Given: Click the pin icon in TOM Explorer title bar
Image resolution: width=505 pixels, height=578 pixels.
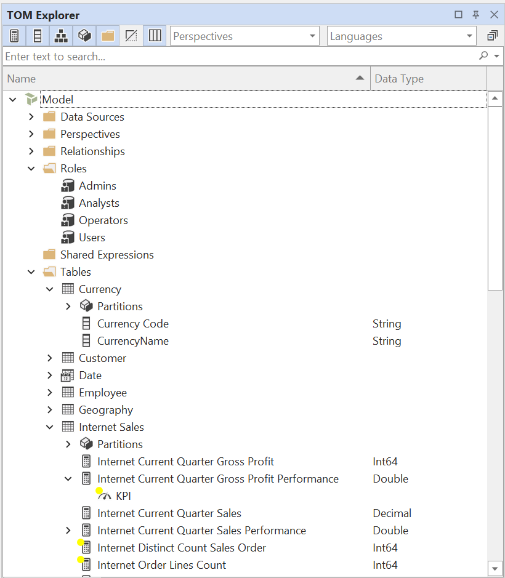Looking at the screenshot, I should (x=476, y=15).
